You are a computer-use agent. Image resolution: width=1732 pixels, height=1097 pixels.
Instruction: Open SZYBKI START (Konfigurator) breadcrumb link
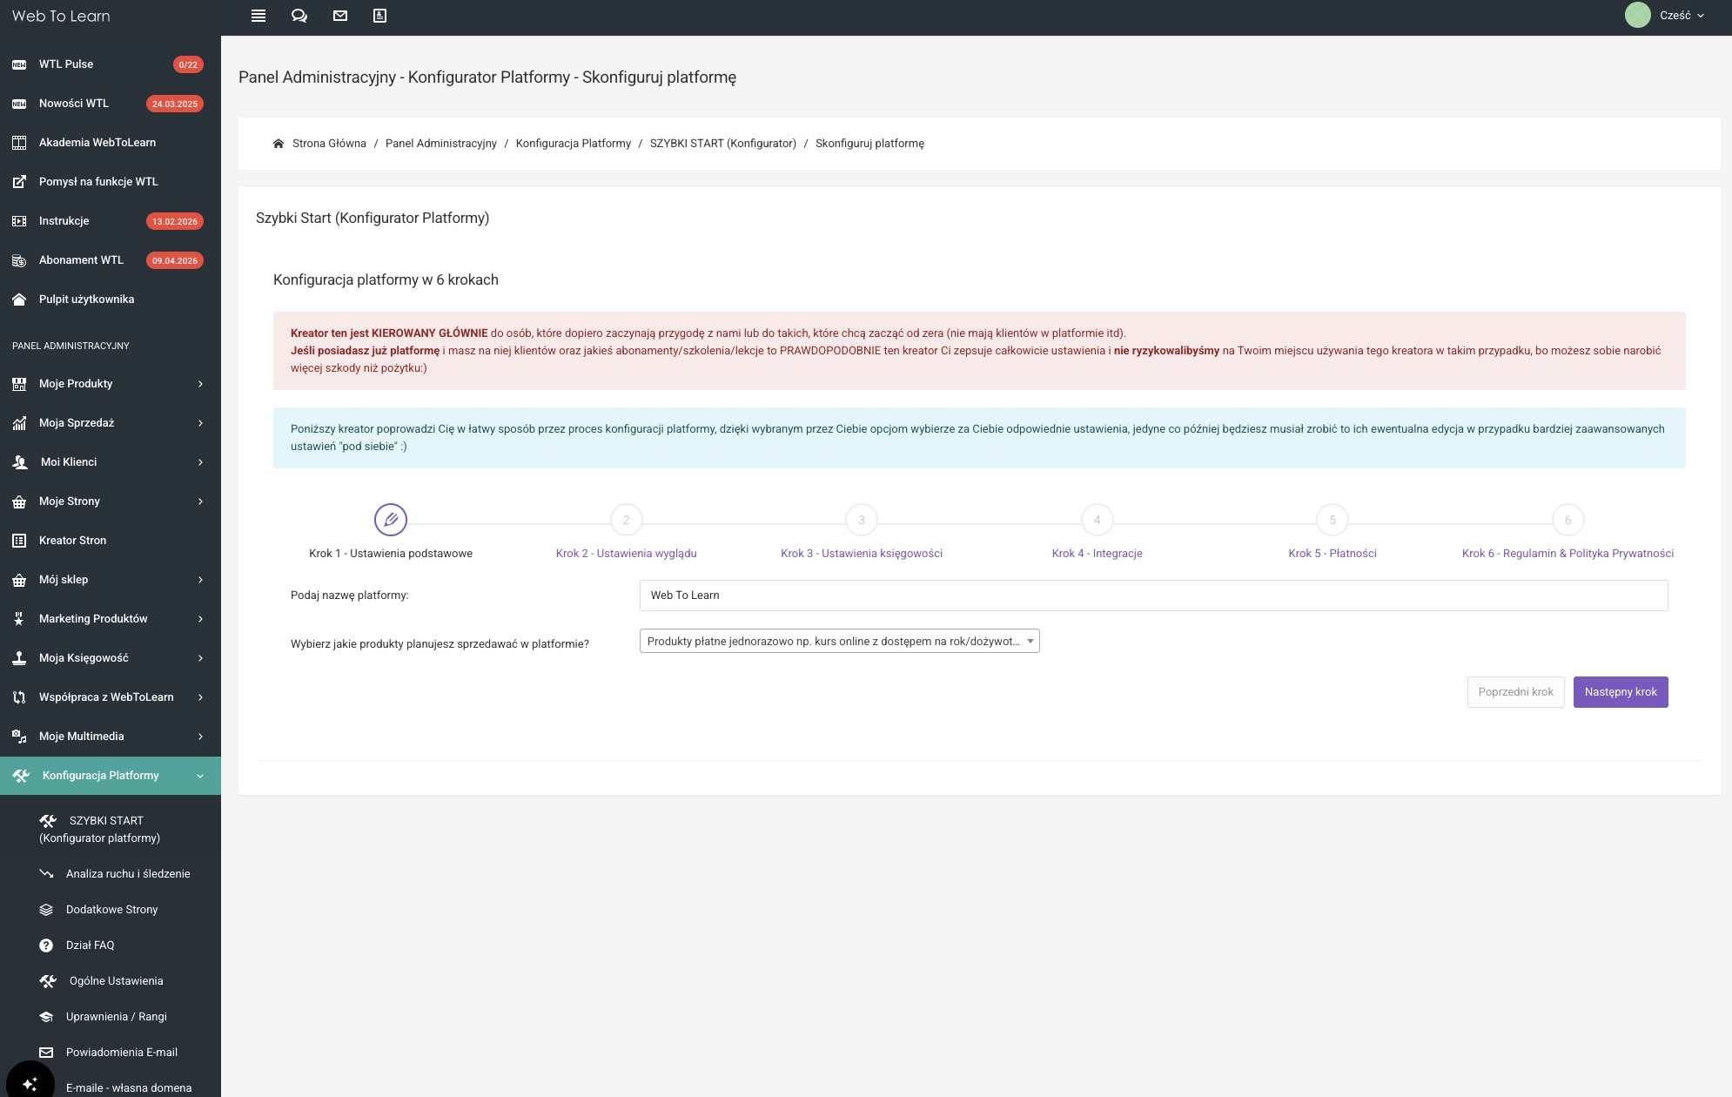[723, 144]
